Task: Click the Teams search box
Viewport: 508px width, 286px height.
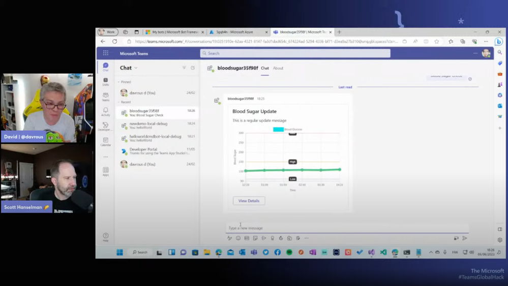Action: click(295, 53)
